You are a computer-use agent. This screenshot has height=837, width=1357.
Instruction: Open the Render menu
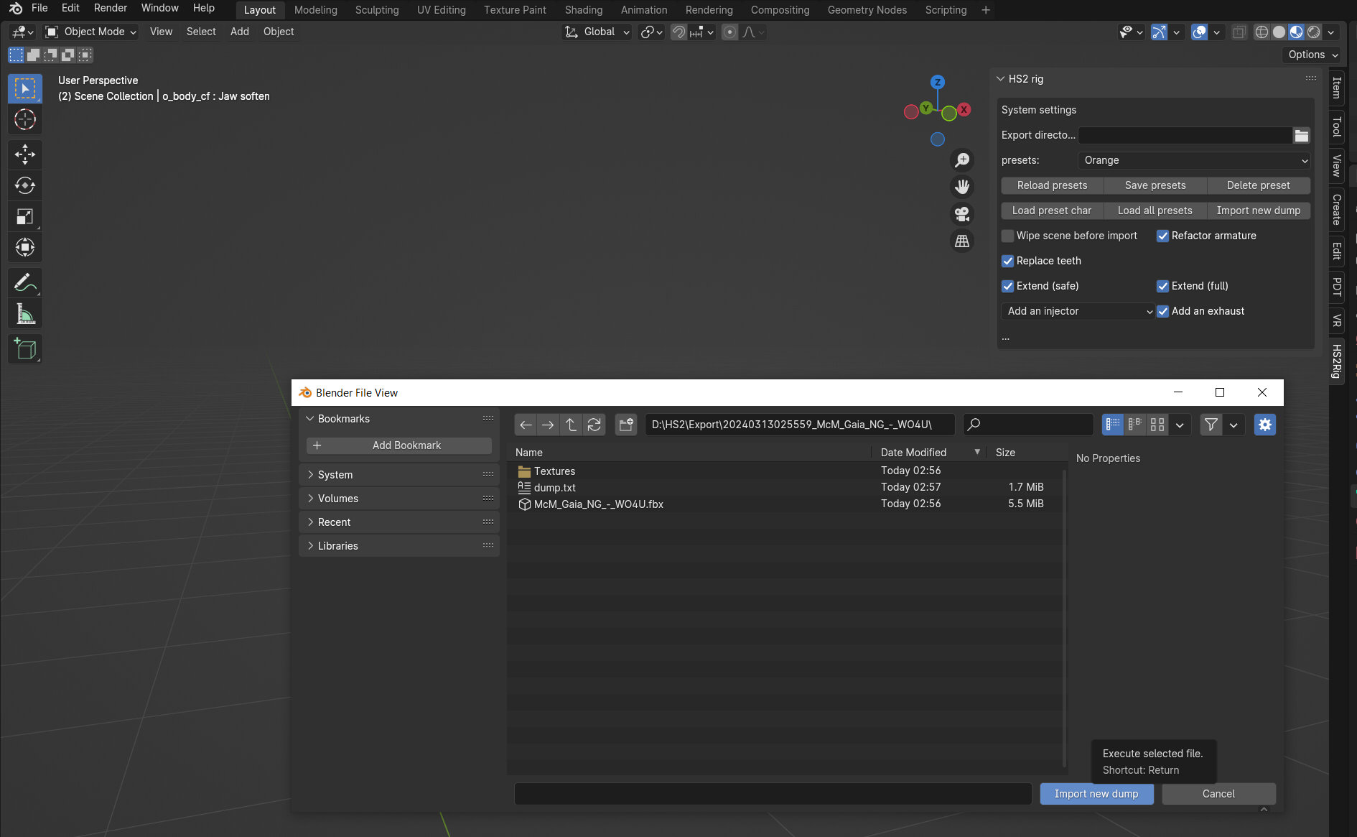(111, 8)
